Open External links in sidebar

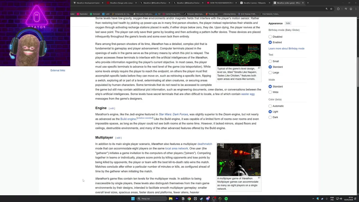point(58,70)
